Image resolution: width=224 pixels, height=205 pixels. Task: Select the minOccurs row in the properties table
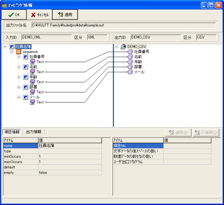pos(21,157)
